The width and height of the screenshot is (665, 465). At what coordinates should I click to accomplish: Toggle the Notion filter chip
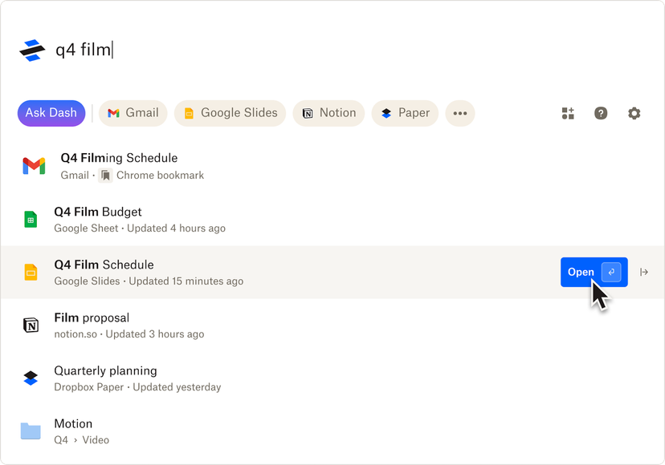328,113
